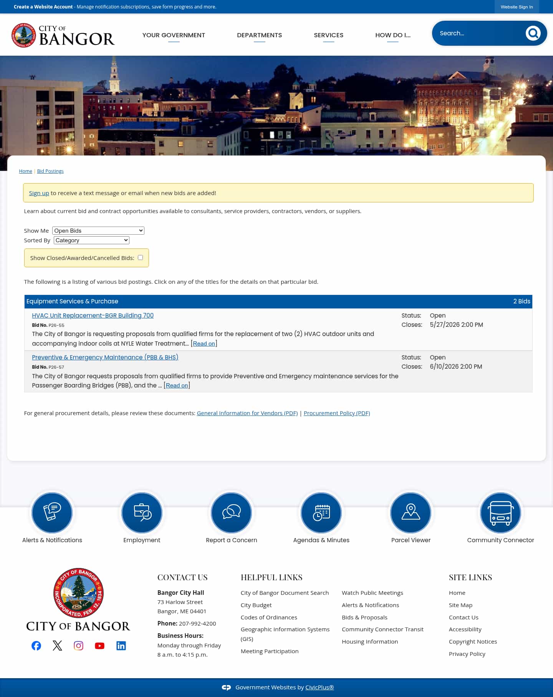The height and width of the screenshot is (697, 553).
Task: Open the Employment round icon
Action: (142, 513)
